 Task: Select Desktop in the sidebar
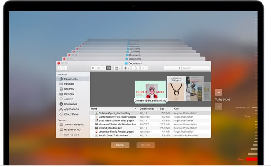73,84
